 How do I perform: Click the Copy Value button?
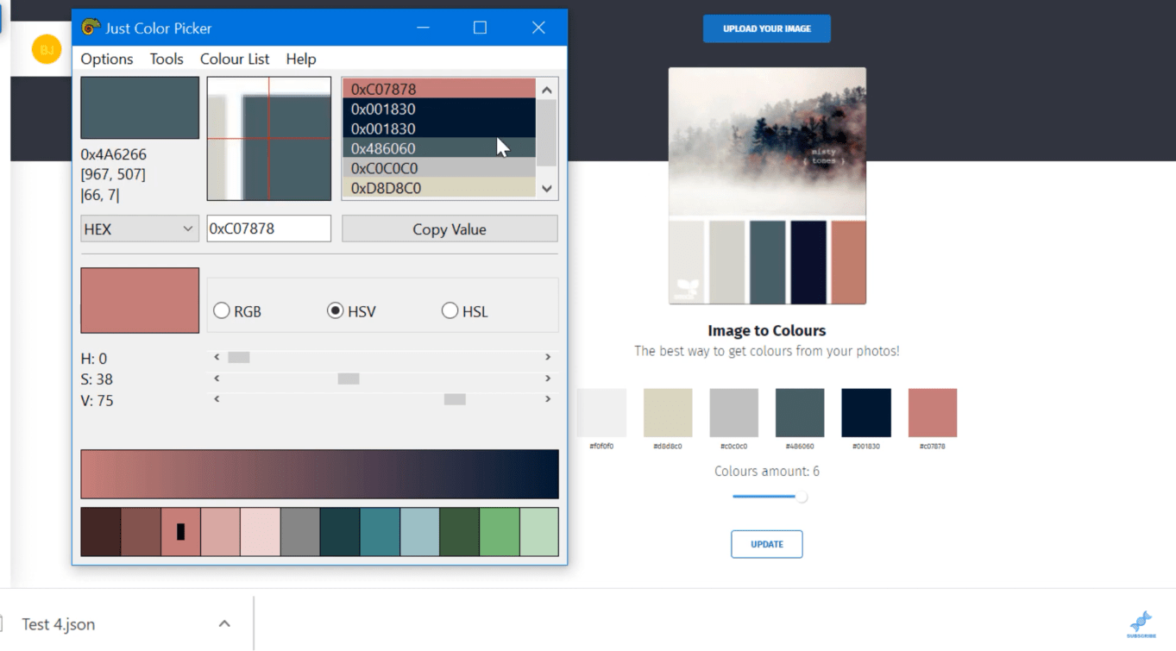click(450, 228)
